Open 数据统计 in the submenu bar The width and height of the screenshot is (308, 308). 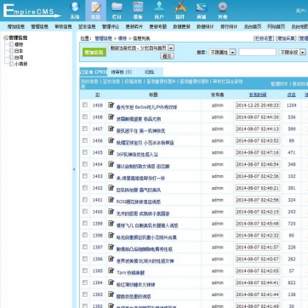click(205, 26)
